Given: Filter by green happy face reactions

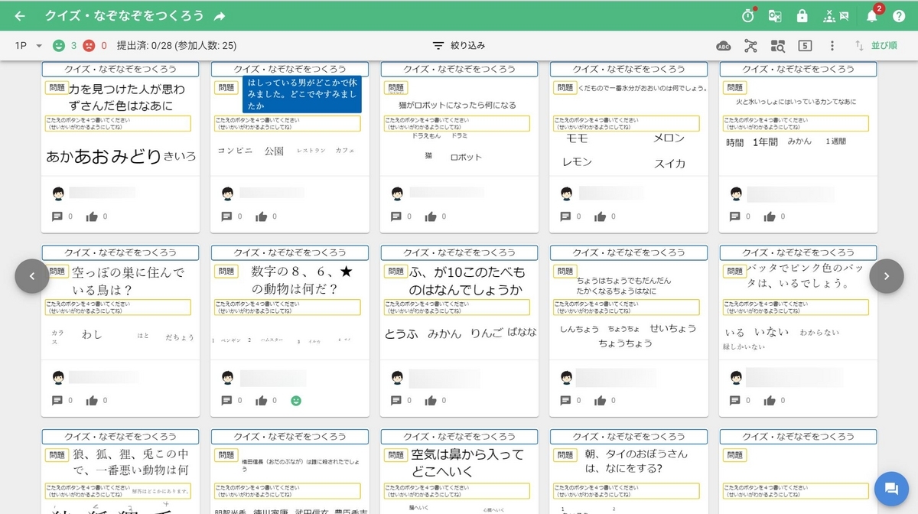Looking at the screenshot, I should (59, 46).
